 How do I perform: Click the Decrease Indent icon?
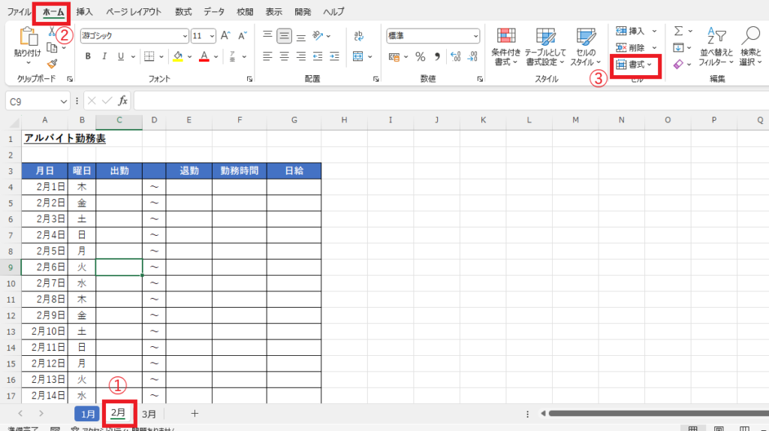(x=318, y=56)
